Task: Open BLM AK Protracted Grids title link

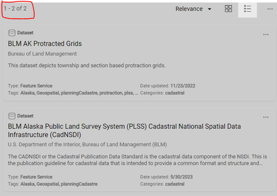Action: point(45,44)
